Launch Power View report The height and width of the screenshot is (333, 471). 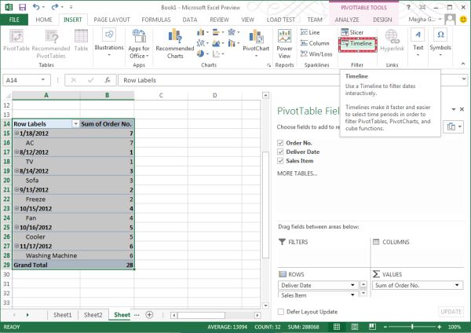[284, 44]
